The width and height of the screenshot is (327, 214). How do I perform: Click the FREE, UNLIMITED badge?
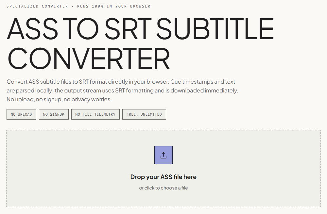[144, 114]
